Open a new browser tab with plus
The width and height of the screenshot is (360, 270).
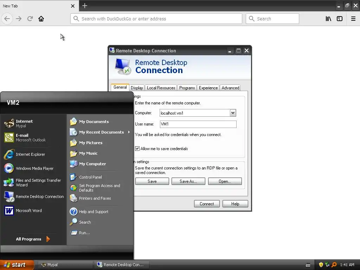pos(85,6)
